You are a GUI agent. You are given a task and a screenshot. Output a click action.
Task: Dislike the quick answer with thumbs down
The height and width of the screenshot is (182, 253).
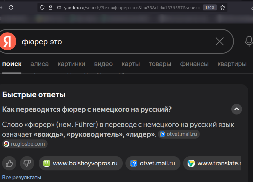point(27,163)
